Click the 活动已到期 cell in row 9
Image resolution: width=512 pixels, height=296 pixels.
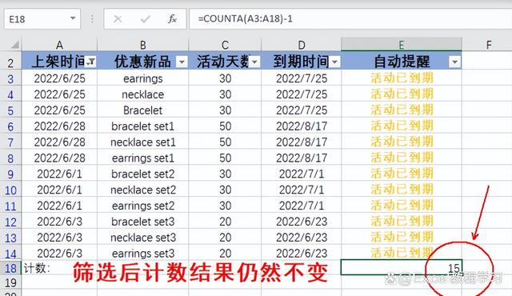click(402, 174)
